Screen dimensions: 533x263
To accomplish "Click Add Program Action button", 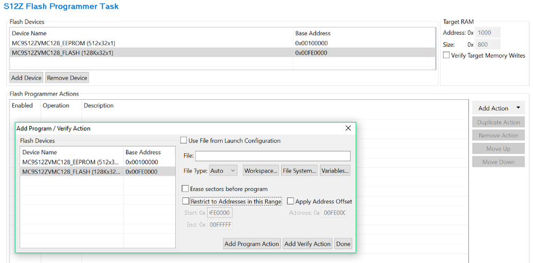I will point(252,244).
